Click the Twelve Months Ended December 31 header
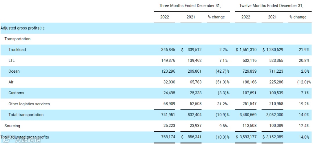The width and height of the screenshot is (313, 145). click(x=271, y=5)
